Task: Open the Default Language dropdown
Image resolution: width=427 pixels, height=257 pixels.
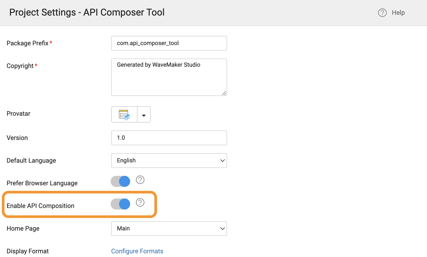Action: pyautogui.click(x=169, y=161)
